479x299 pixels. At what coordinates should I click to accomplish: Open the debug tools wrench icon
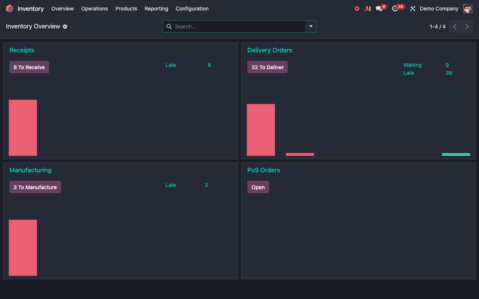click(x=413, y=9)
